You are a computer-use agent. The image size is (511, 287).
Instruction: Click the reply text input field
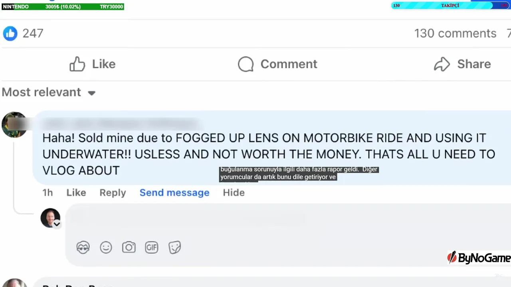point(288,218)
